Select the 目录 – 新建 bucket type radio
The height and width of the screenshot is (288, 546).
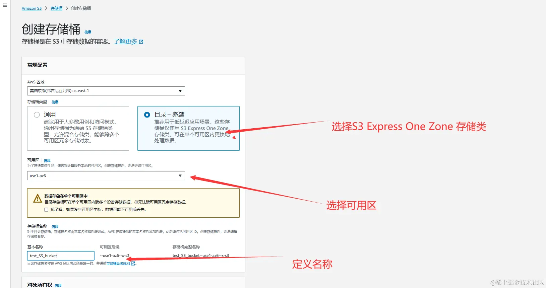(147, 115)
